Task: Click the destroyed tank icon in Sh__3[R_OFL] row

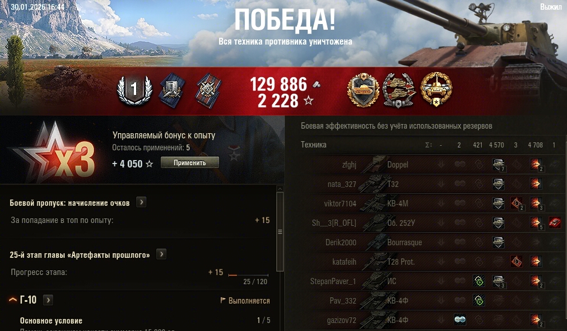Action: (x=555, y=222)
